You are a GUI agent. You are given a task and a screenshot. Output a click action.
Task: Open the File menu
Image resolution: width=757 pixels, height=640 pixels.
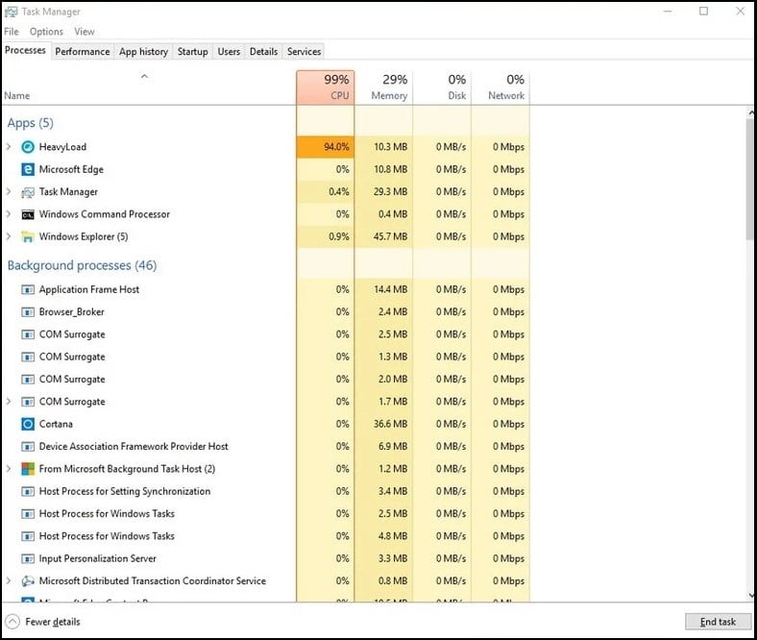pos(12,32)
